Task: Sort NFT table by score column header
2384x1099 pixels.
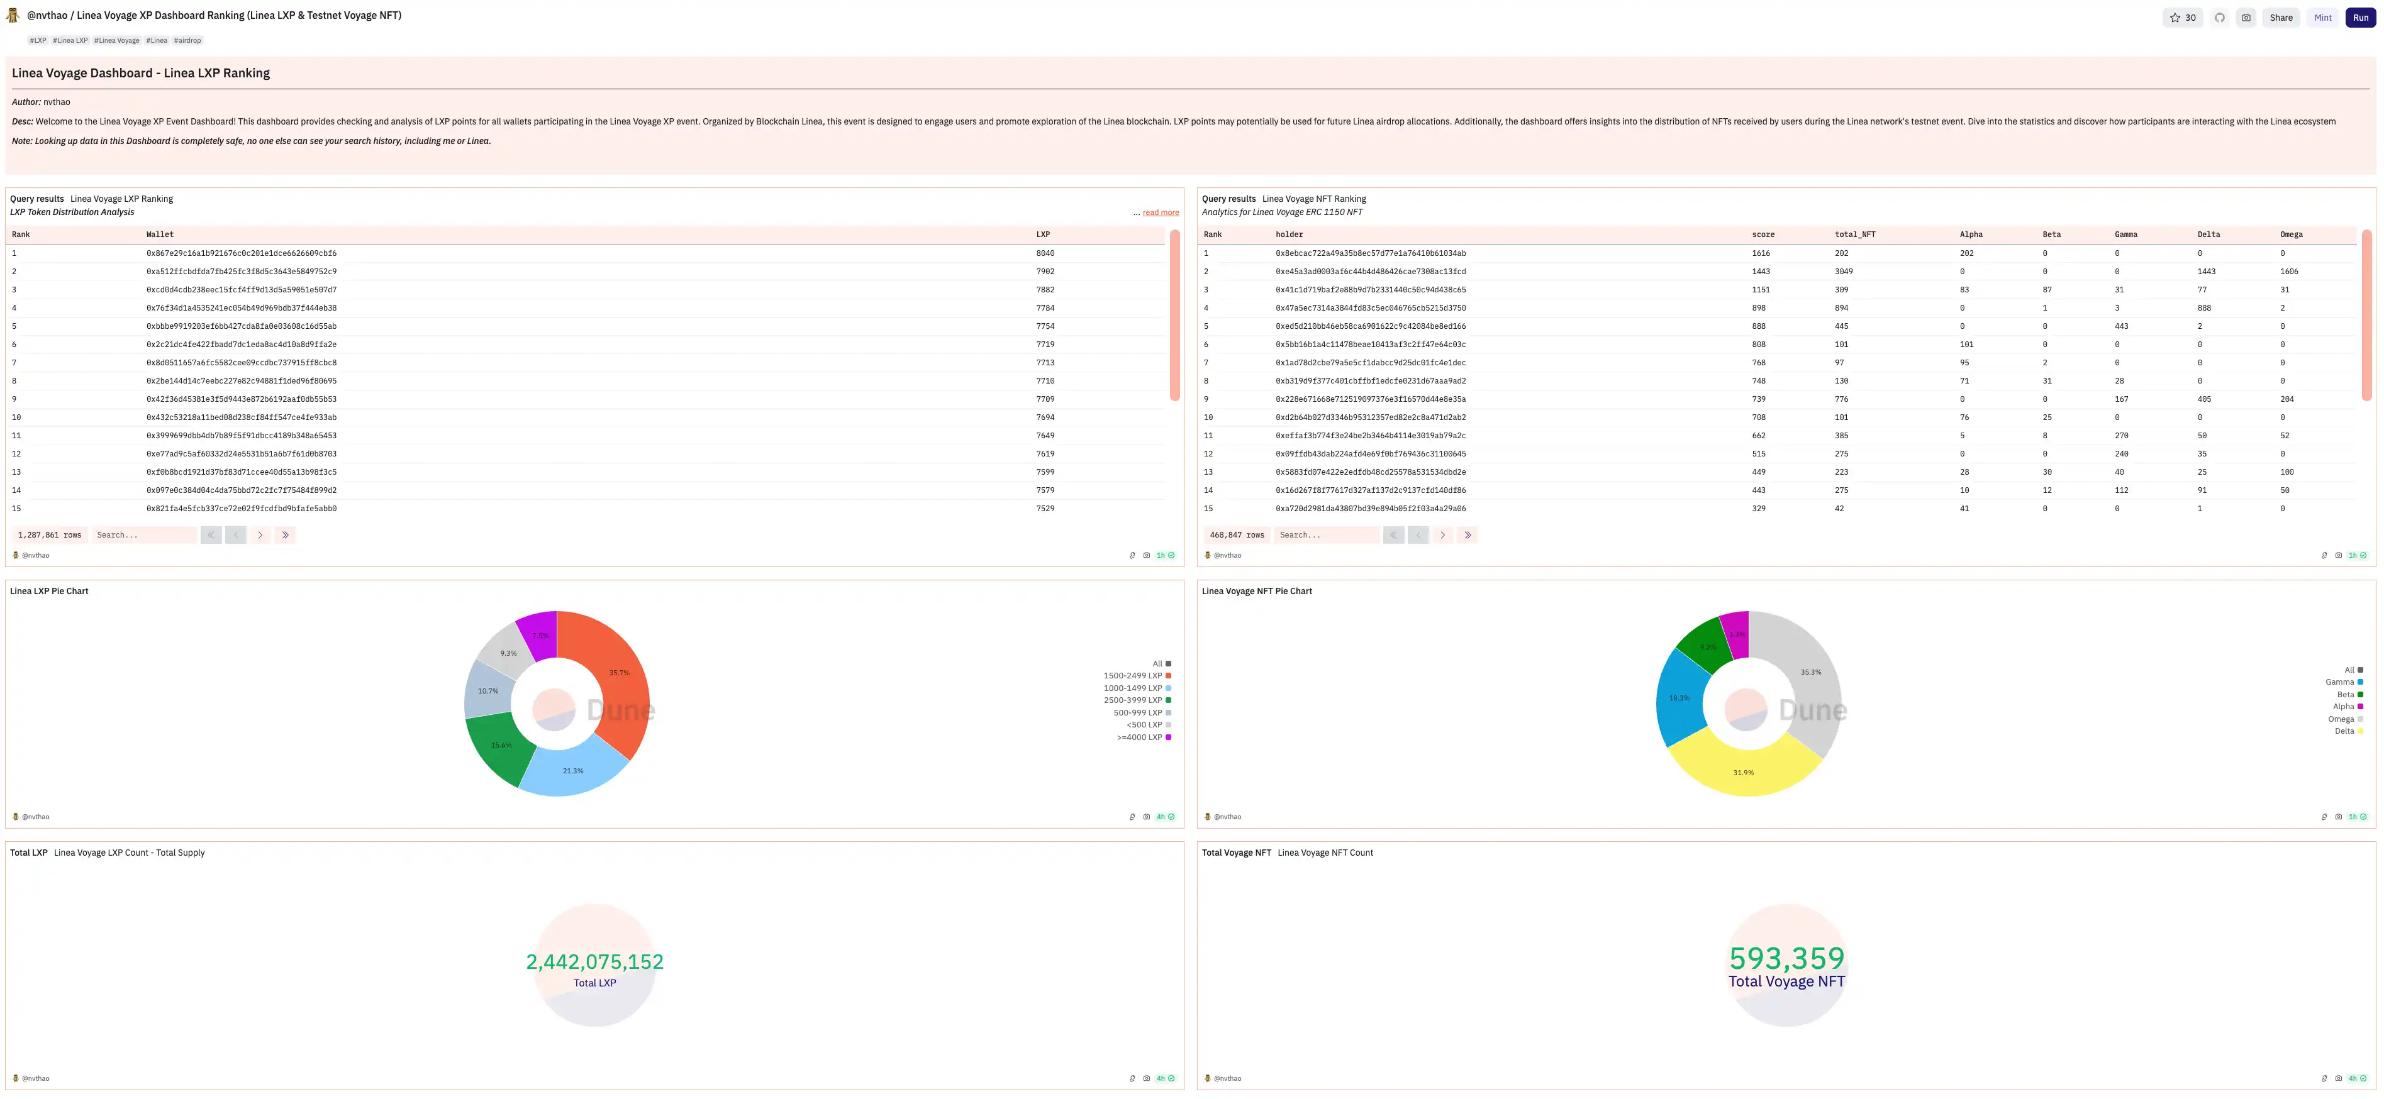Action: point(1763,234)
